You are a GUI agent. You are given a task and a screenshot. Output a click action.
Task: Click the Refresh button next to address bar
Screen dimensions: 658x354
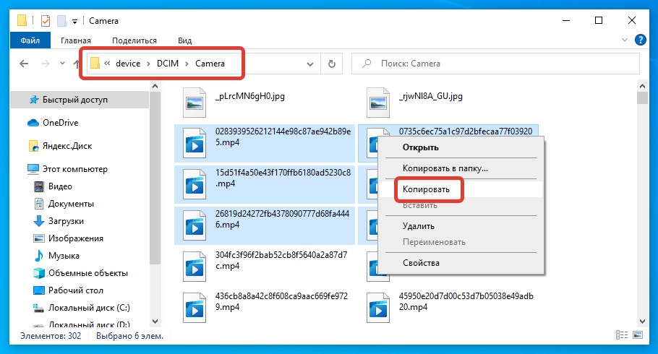pyautogui.click(x=332, y=64)
